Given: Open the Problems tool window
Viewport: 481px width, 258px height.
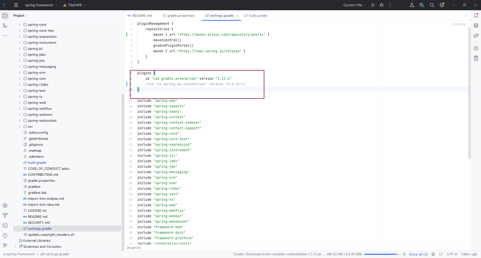Looking at the screenshot, I should [x=5, y=235].
